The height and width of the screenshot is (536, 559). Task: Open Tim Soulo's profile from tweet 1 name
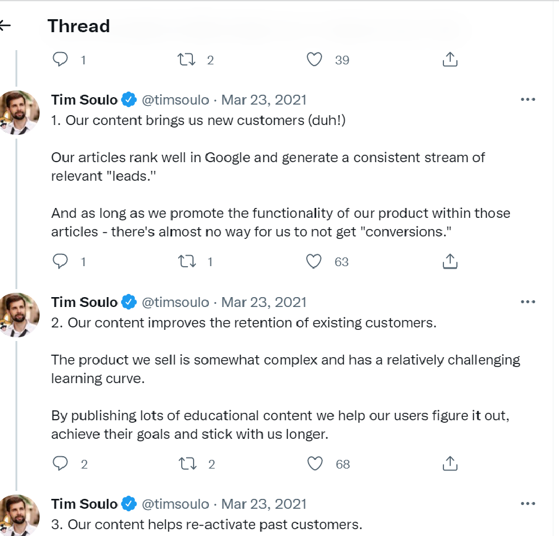tap(84, 100)
